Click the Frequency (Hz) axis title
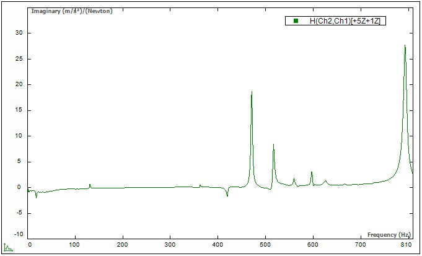The width and height of the screenshot is (422, 256). pyautogui.click(x=389, y=235)
